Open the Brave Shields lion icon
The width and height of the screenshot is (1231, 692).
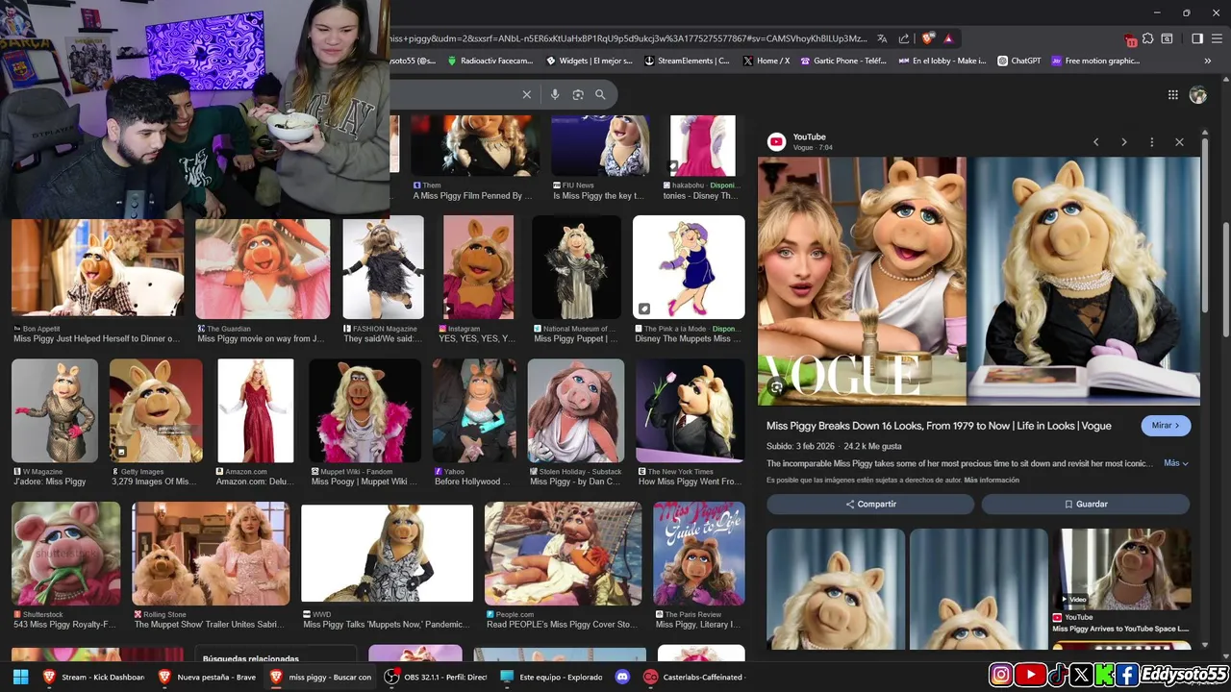pyautogui.click(x=927, y=38)
